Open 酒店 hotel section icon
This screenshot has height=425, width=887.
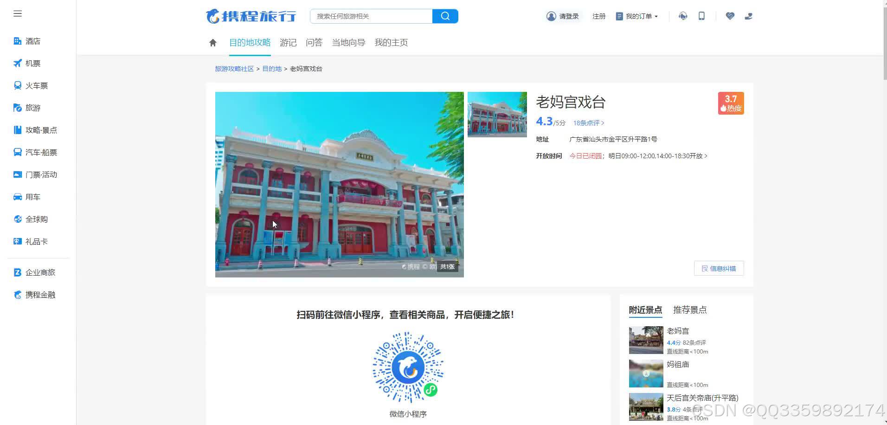coord(18,41)
